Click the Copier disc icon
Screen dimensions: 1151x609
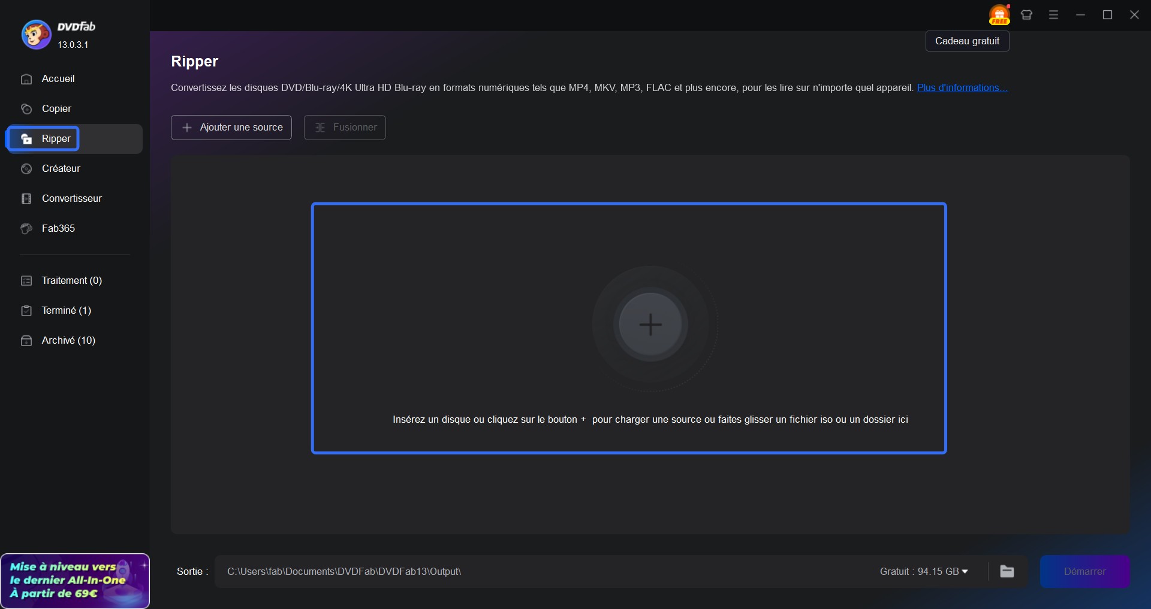[26, 109]
